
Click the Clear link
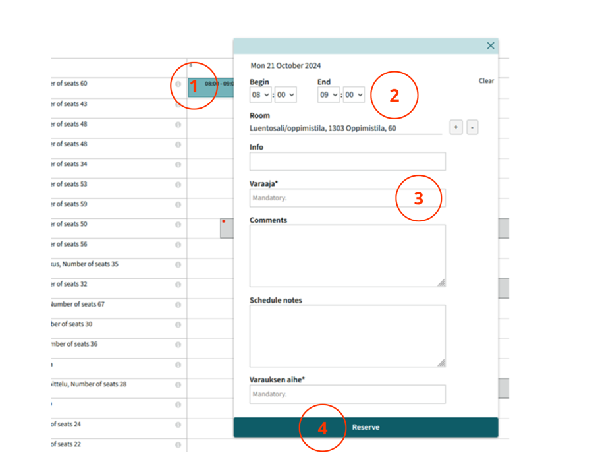pyautogui.click(x=486, y=81)
